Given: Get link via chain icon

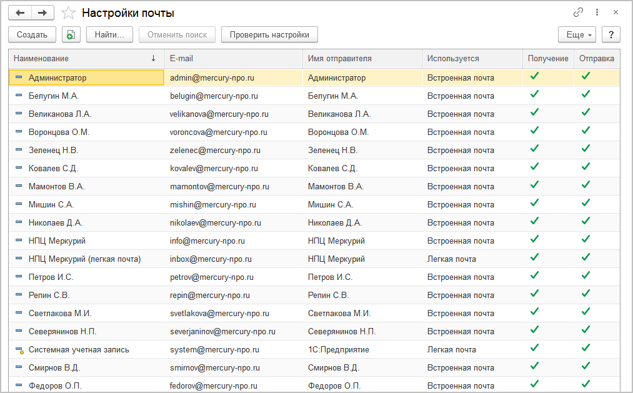Looking at the screenshot, I should 578,12.
